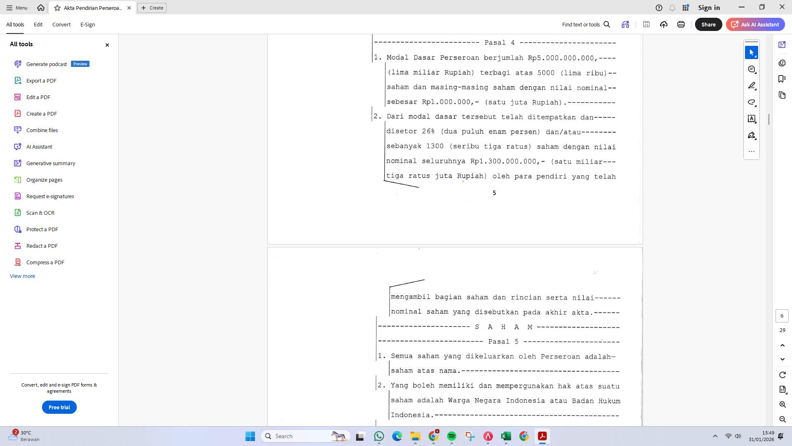Pick the highlight pencil annotation tool
Screen dimensions: 792x446
coord(752,85)
